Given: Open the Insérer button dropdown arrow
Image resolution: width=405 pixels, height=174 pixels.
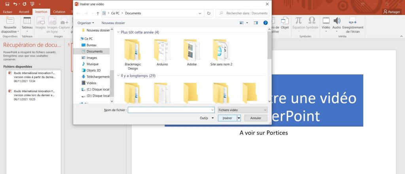Looking at the screenshot, I should pos(239,118).
